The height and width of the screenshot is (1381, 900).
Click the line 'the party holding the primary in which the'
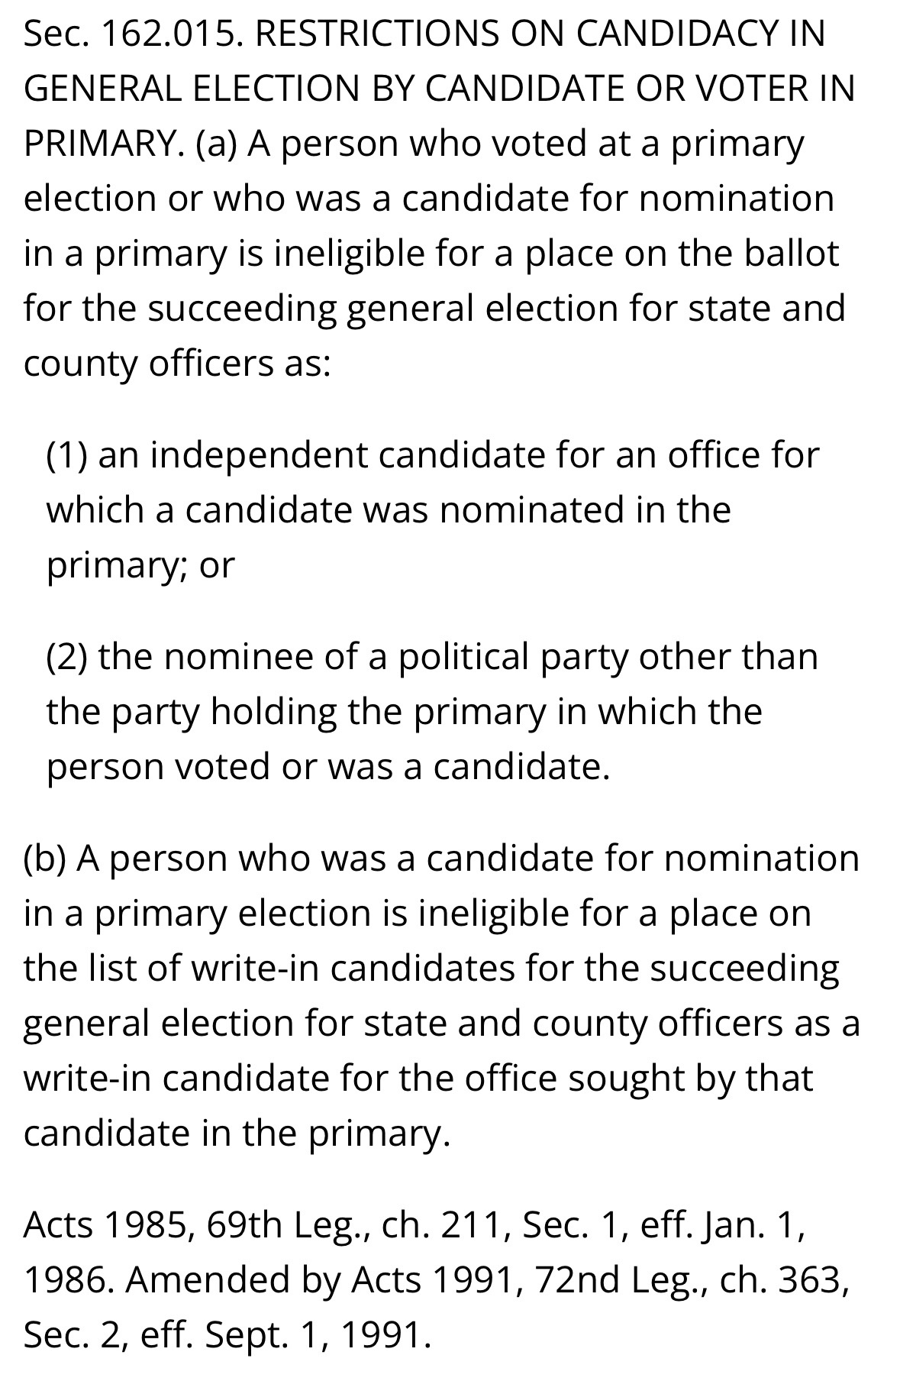(x=404, y=711)
